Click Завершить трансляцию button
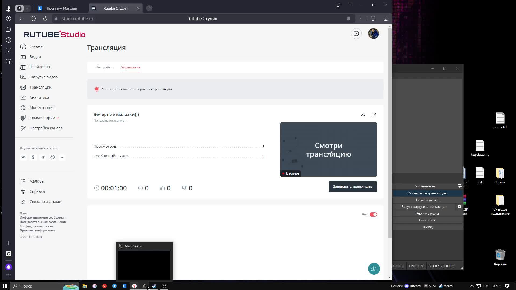 point(353,187)
